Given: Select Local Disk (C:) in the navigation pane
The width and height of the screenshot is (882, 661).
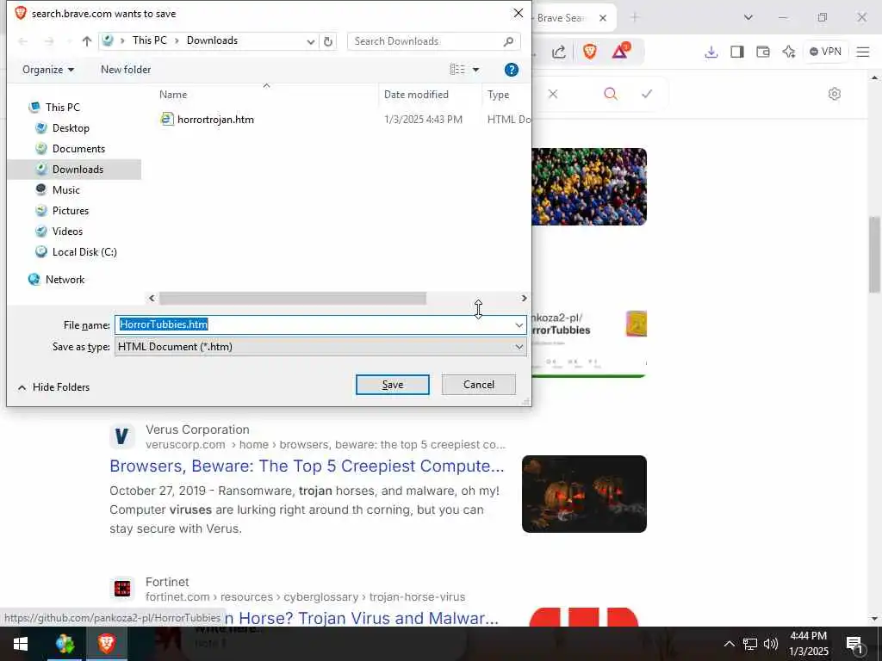Looking at the screenshot, I should pos(84,252).
